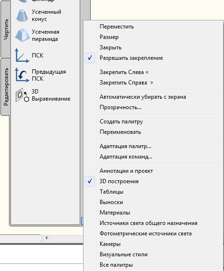Screen dimensions: 224x271
Task: Select the Камеры palette group
Action: [x=153, y=244]
